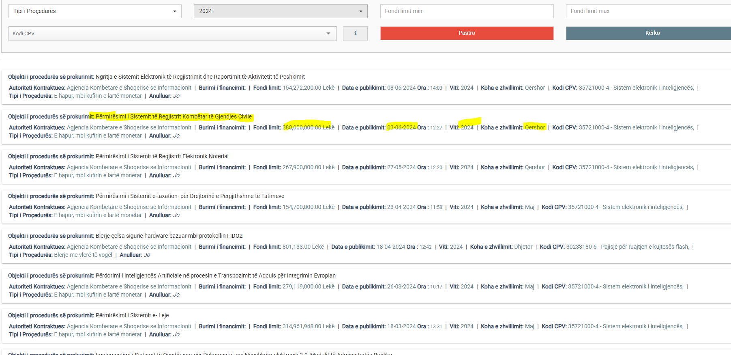The image size is (731, 355).
Task: Select the Inteligjencës Artificiale procurement entry
Action: (x=215, y=275)
